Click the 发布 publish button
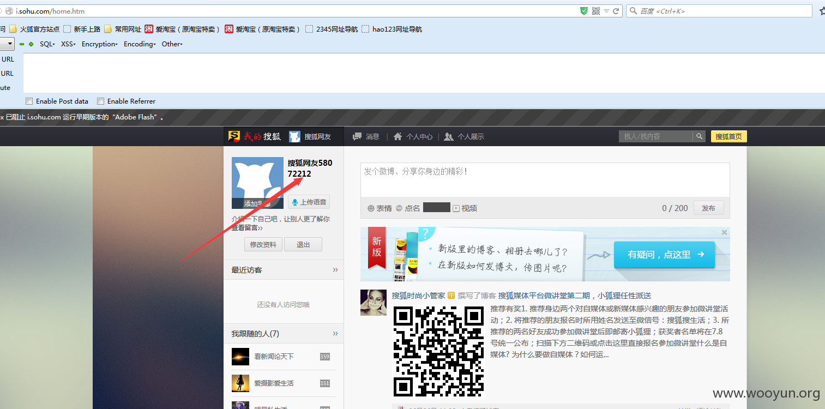Image resolution: width=825 pixels, height=409 pixels. coord(708,208)
